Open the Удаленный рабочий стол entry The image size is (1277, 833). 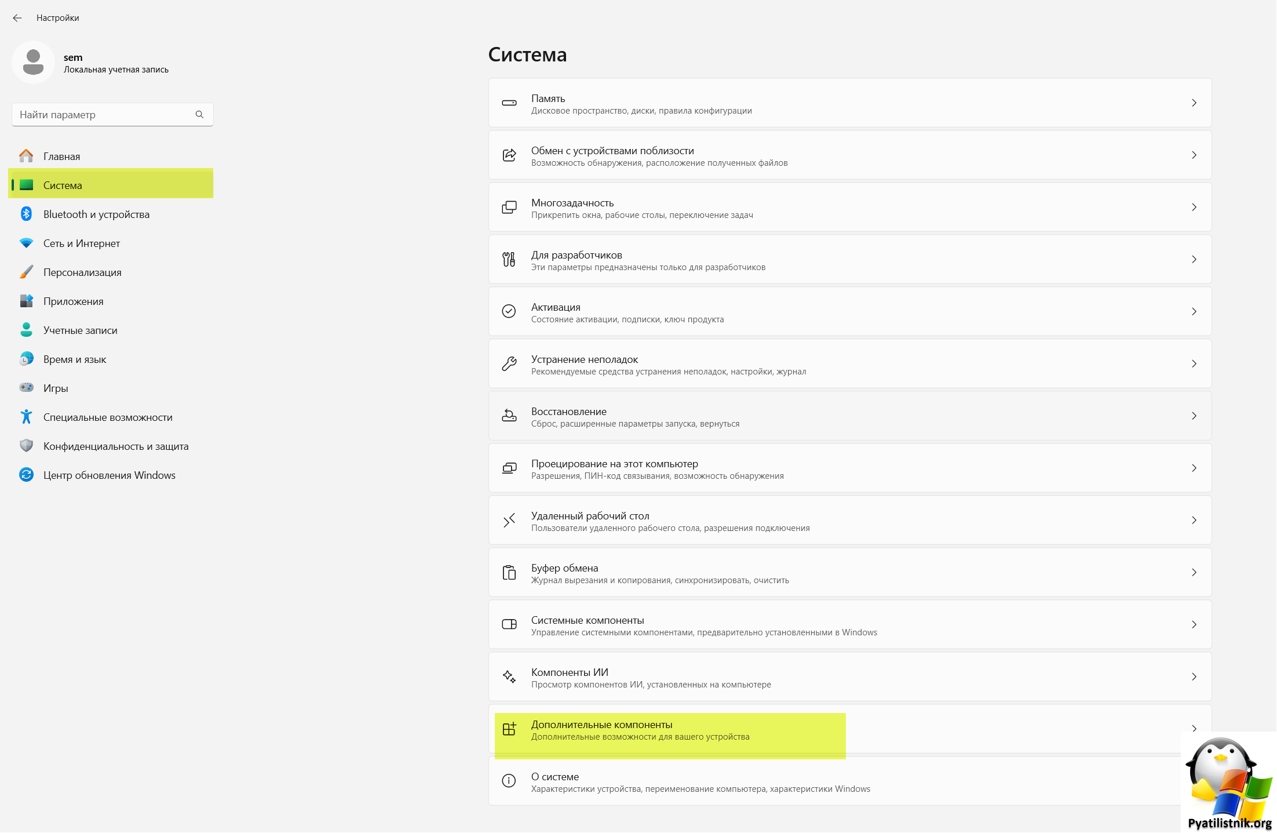850,521
